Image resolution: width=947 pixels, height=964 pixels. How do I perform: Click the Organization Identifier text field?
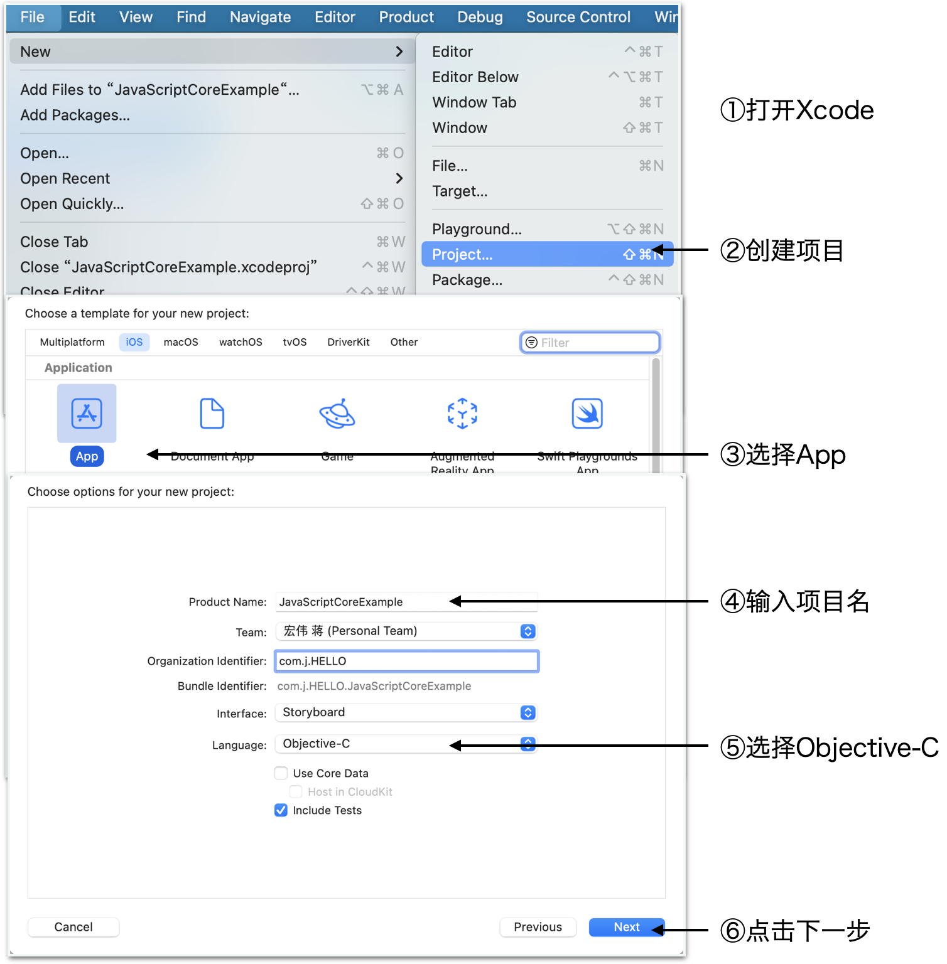[x=406, y=661]
